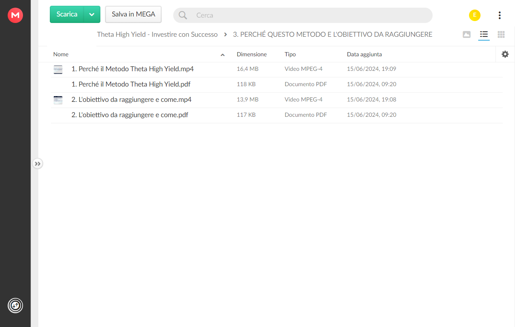
Task: Click the MEGA logo icon
Action: tap(15, 15)
